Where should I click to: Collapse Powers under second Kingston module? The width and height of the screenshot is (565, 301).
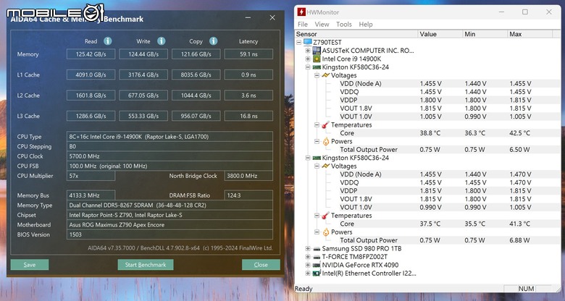317,232
